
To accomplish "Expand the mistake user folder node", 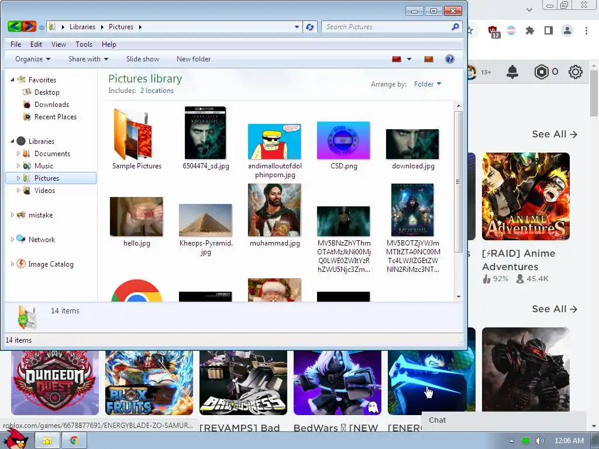I will point(12,215).
